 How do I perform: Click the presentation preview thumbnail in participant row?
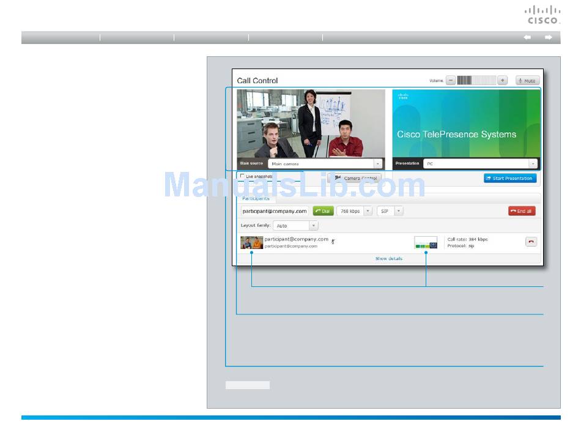[x=426, y=242]
